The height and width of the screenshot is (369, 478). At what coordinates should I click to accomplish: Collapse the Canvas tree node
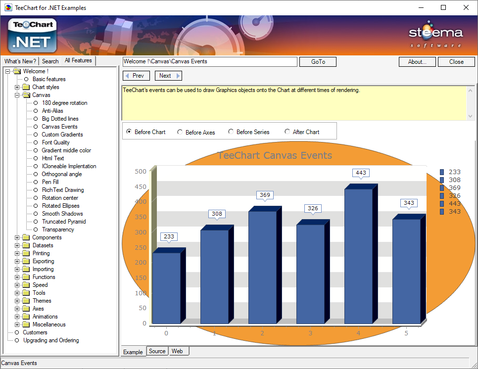tap(17, 95)
